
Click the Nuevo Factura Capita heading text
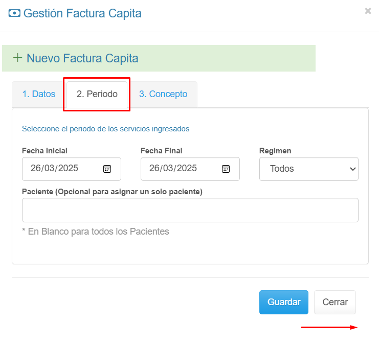pos(82,58)
